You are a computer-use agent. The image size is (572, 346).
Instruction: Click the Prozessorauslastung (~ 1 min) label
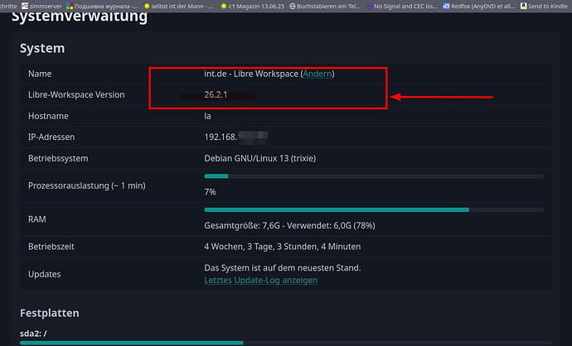pos(87,185)
